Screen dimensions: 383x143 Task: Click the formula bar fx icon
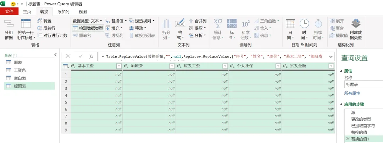click(x=91, y=56)
